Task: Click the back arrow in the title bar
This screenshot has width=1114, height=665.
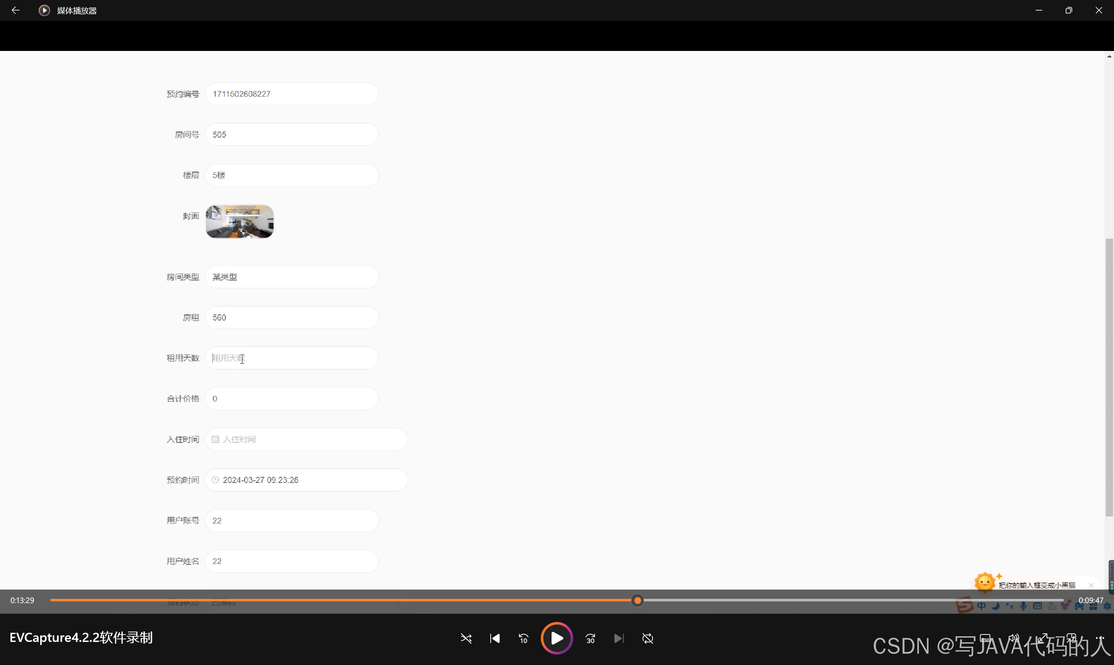Action: pos(16,10)
